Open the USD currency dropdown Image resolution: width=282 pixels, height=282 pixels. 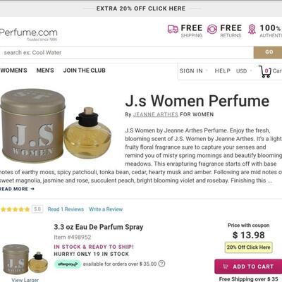click(244, 71)
